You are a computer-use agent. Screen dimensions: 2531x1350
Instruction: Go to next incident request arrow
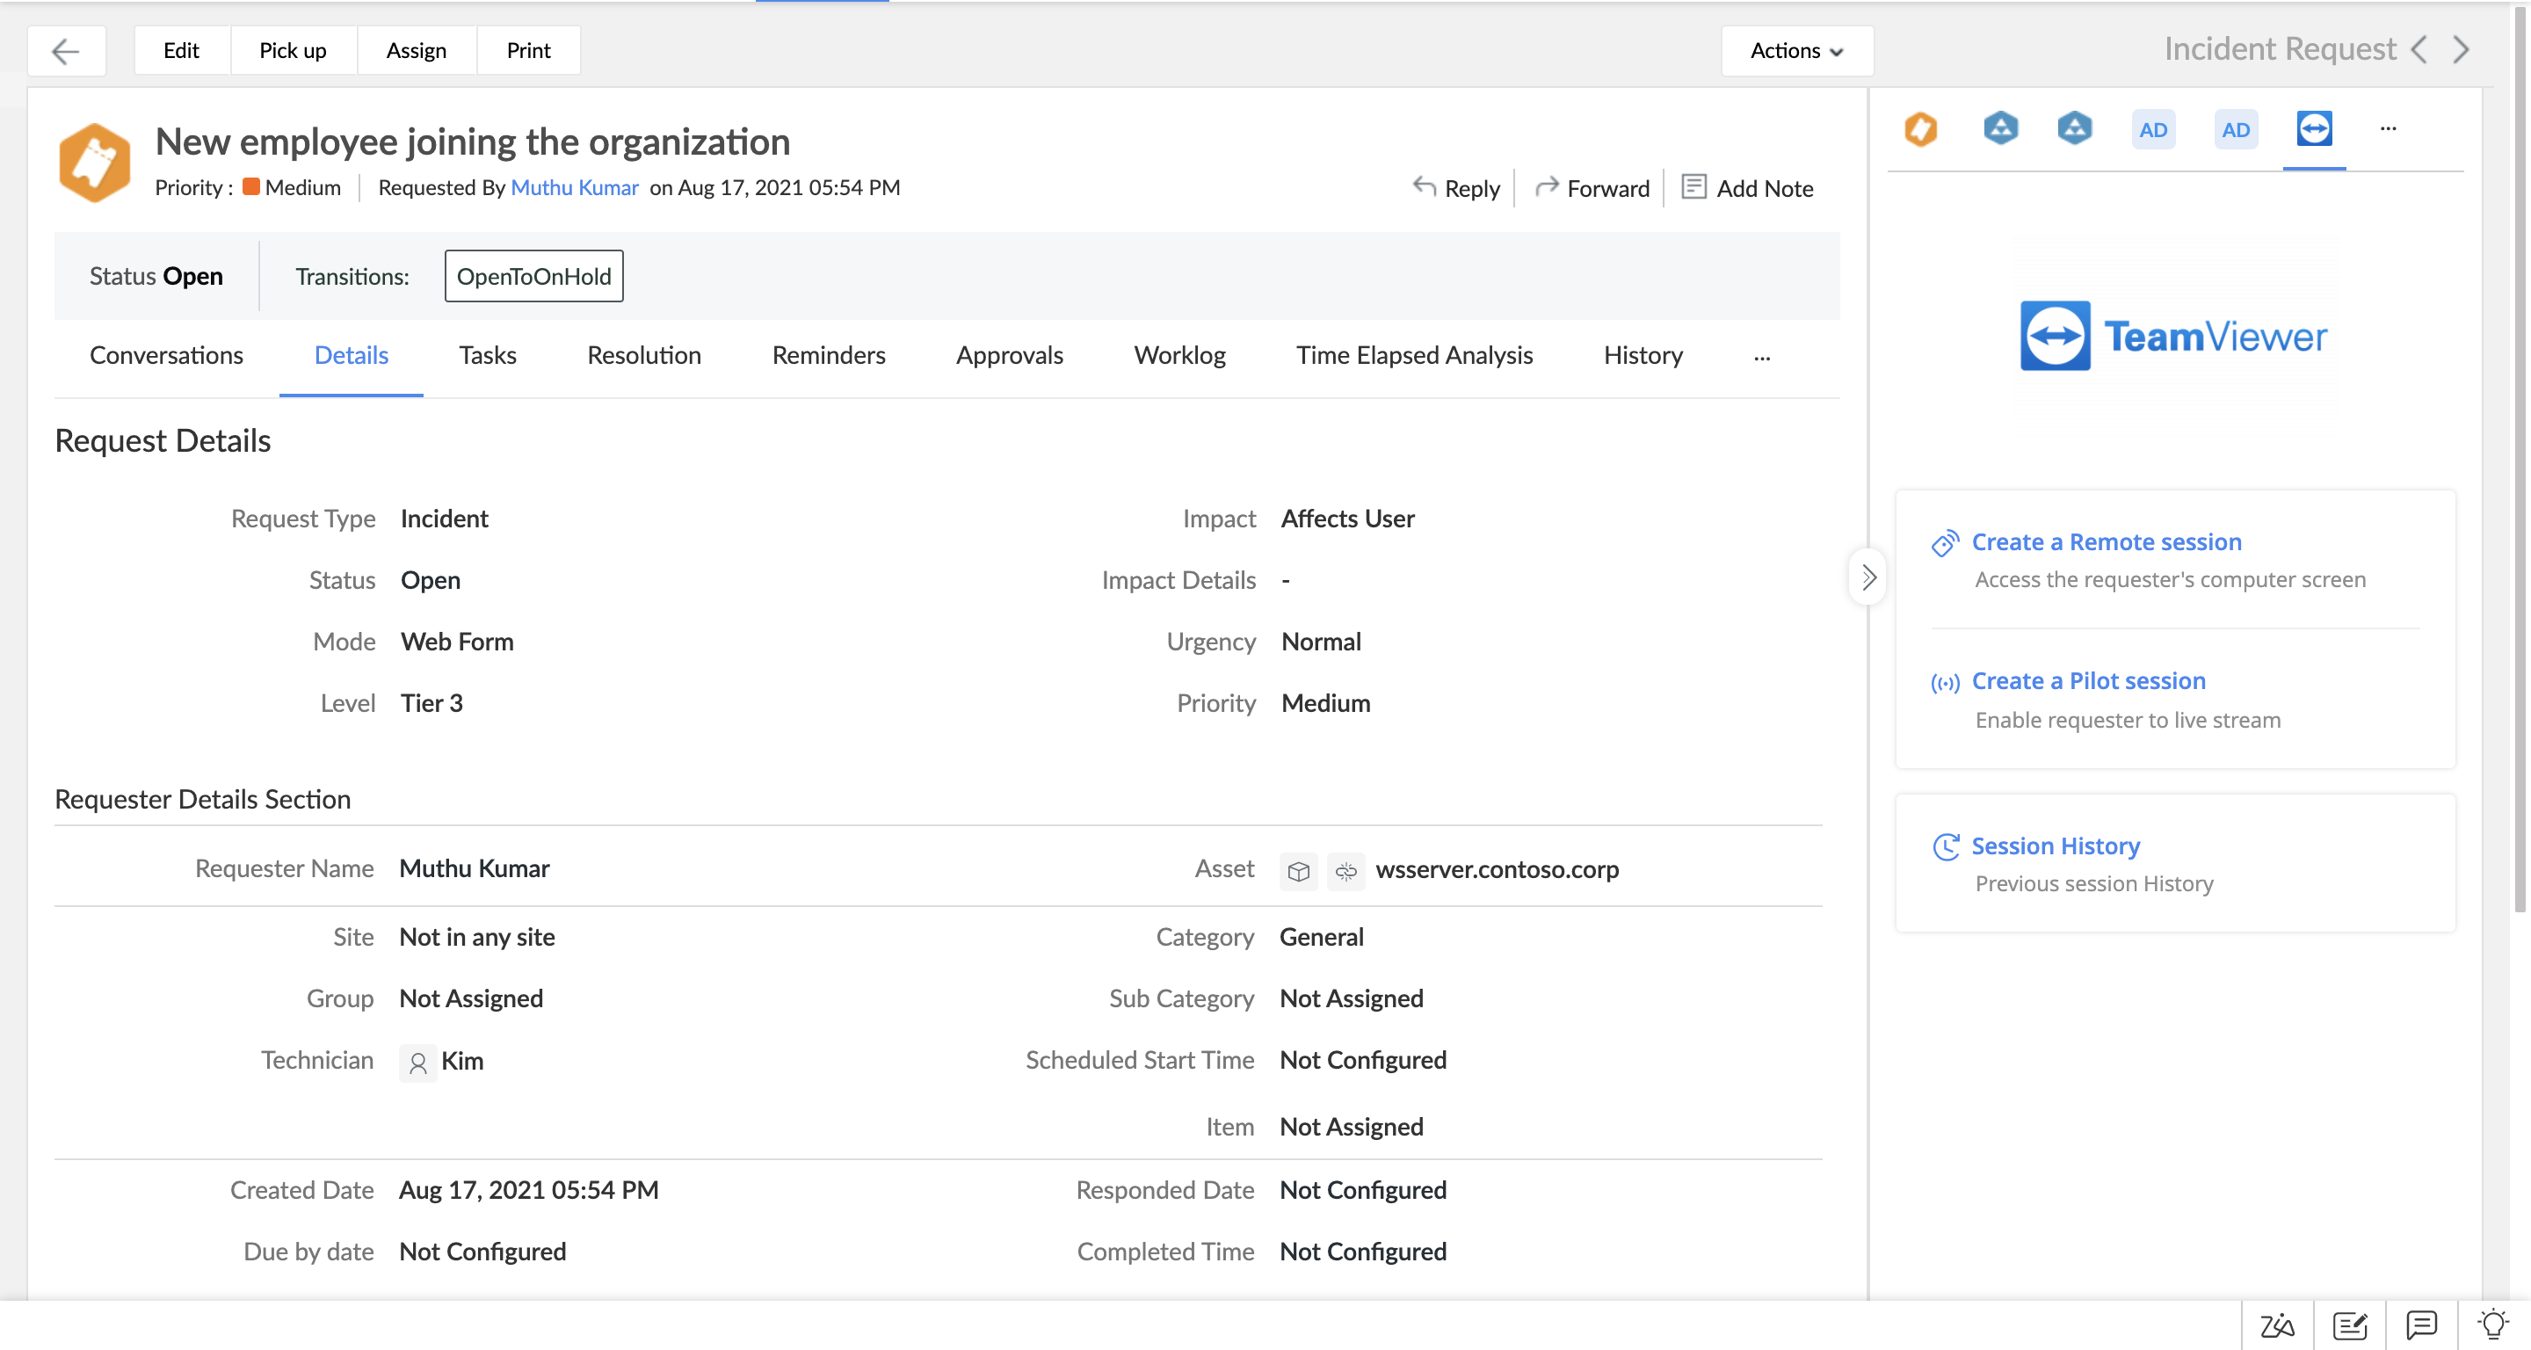click(x=2461, y=49)
